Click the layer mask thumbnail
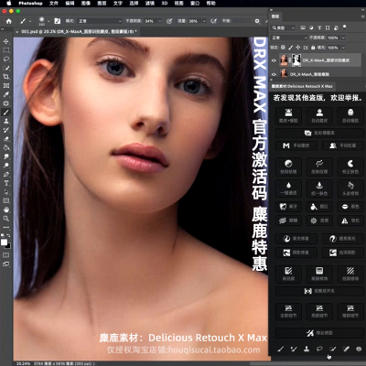Screen dimensions: 366x366 (296, 60)
